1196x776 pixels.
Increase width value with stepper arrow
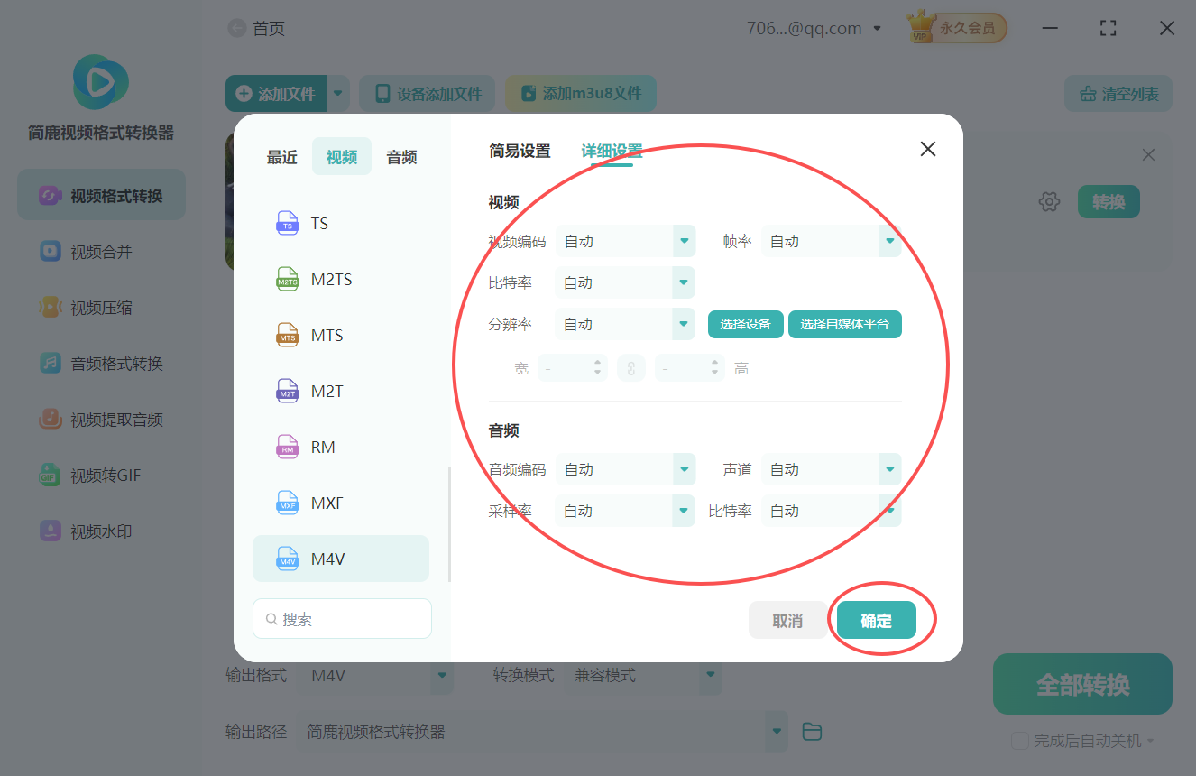pyautogui.click(x=595, y=363)
